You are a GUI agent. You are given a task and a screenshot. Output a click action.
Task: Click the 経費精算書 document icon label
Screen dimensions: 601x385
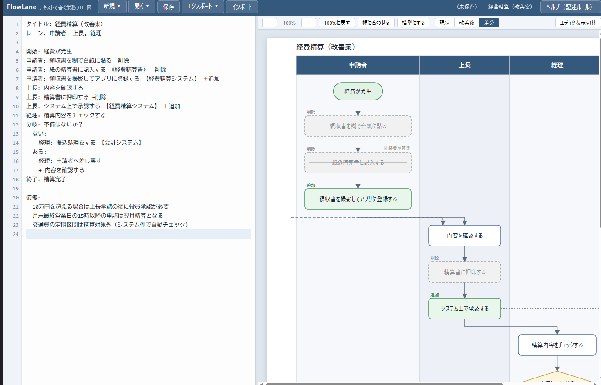[397, 149]
